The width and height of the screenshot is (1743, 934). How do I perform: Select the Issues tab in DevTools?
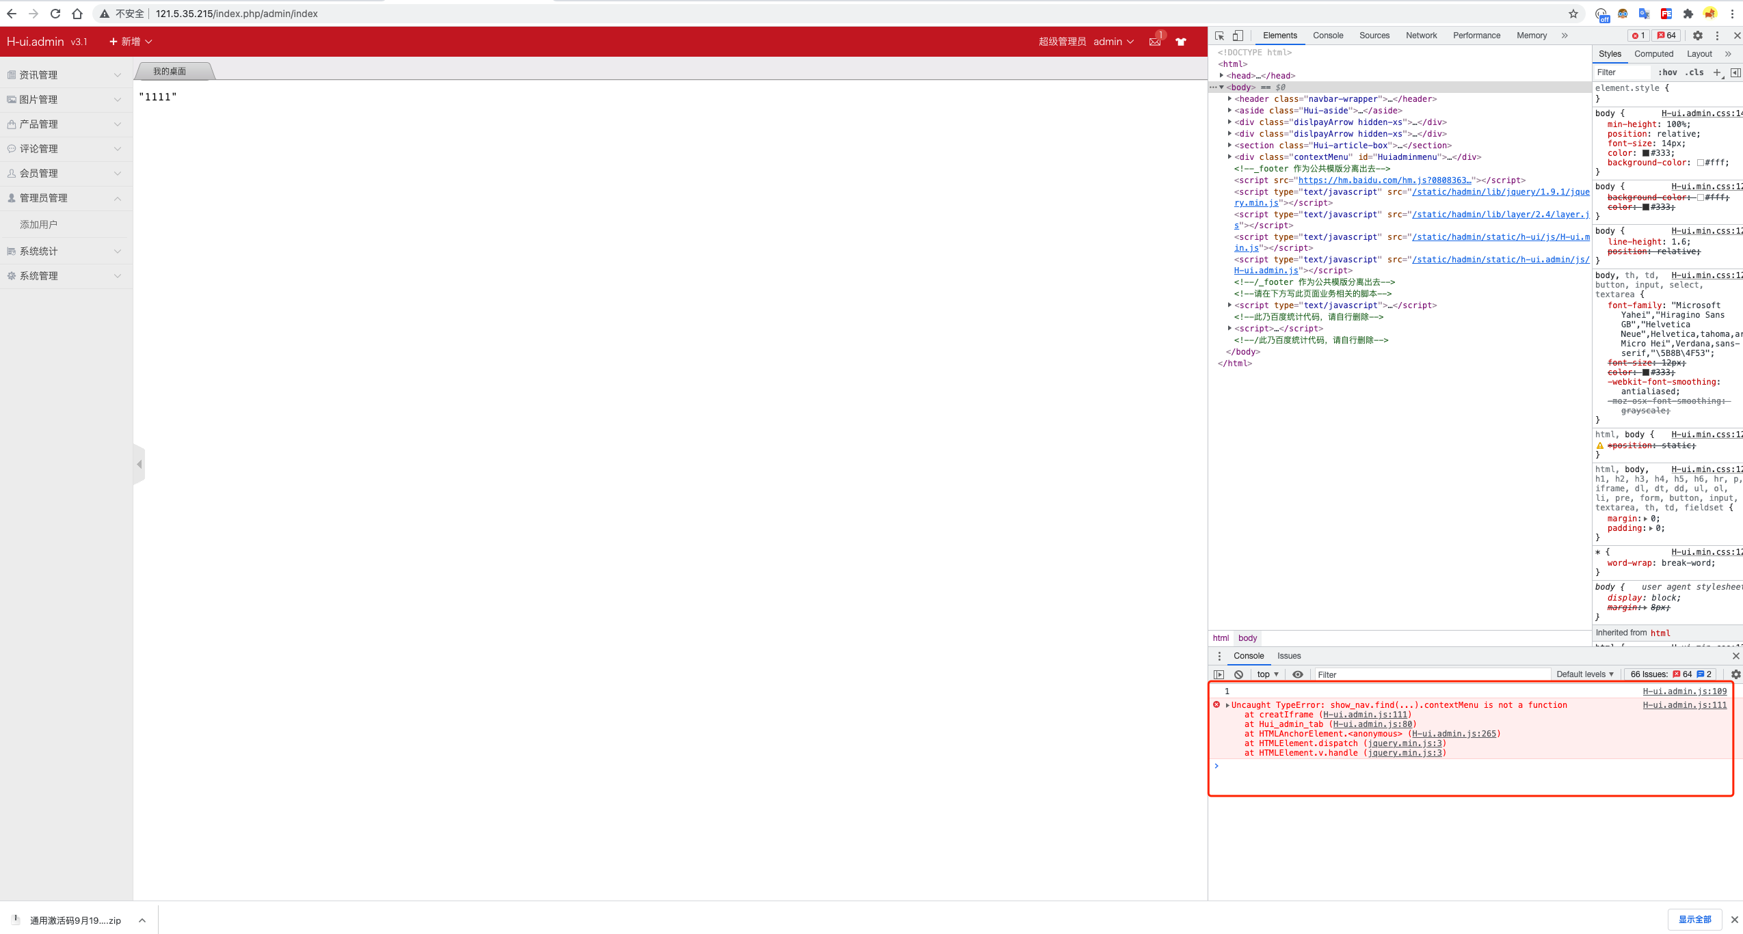click(1289, 655)
